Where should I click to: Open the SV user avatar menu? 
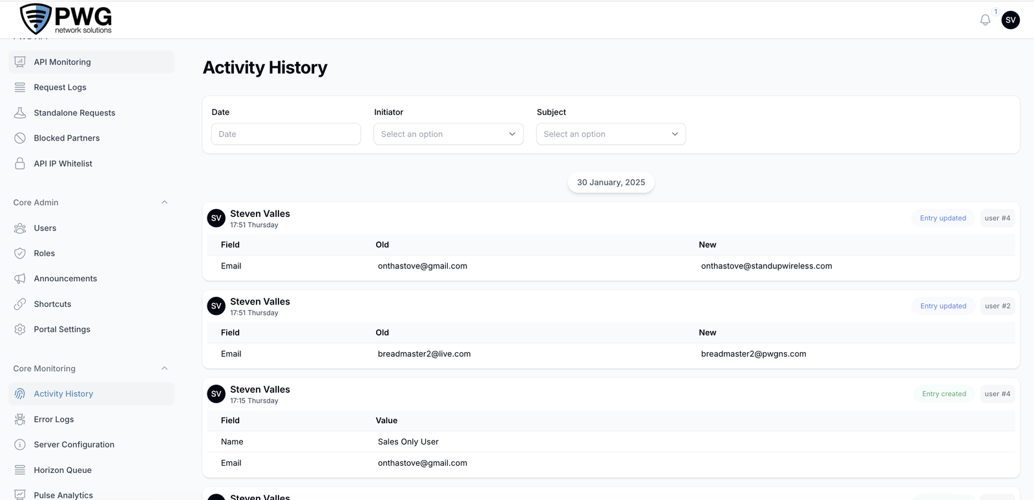click(1010, 20)
